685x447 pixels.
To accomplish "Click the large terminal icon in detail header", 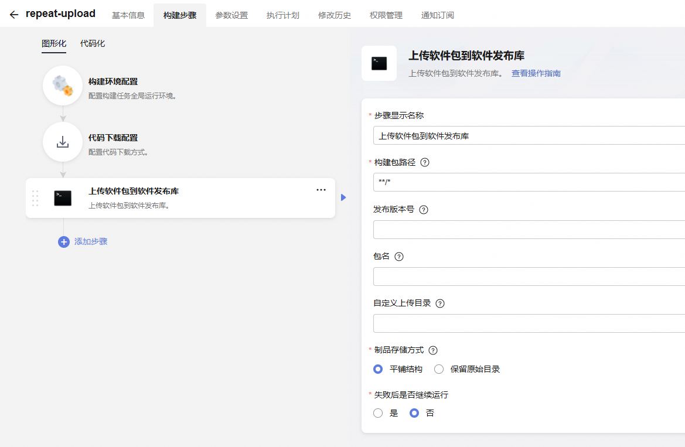I will pos(379,63).
